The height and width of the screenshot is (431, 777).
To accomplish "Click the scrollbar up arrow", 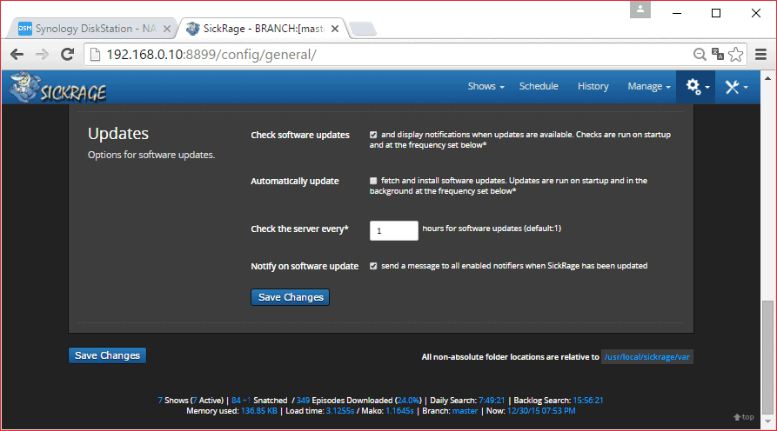I will (767, 78).
